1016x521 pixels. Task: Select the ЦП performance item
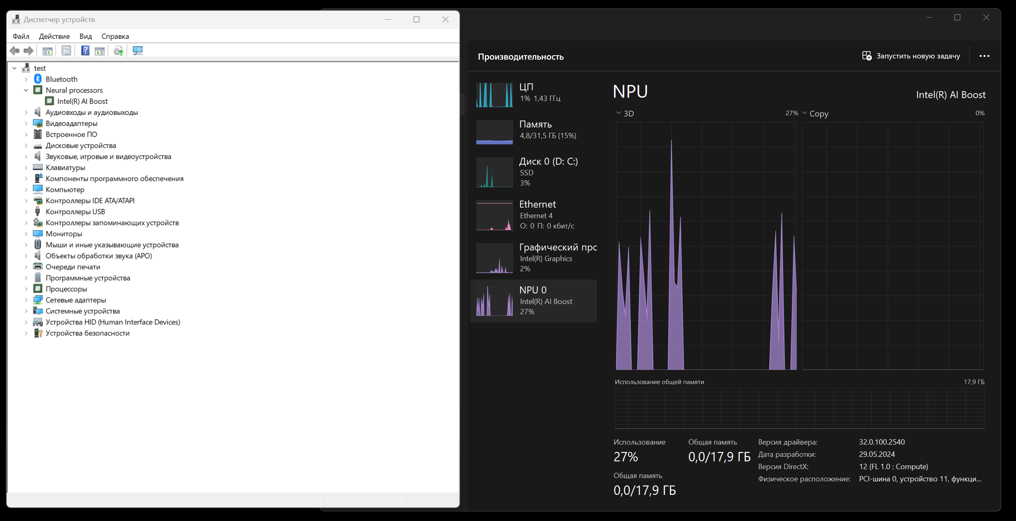[533, 94]
